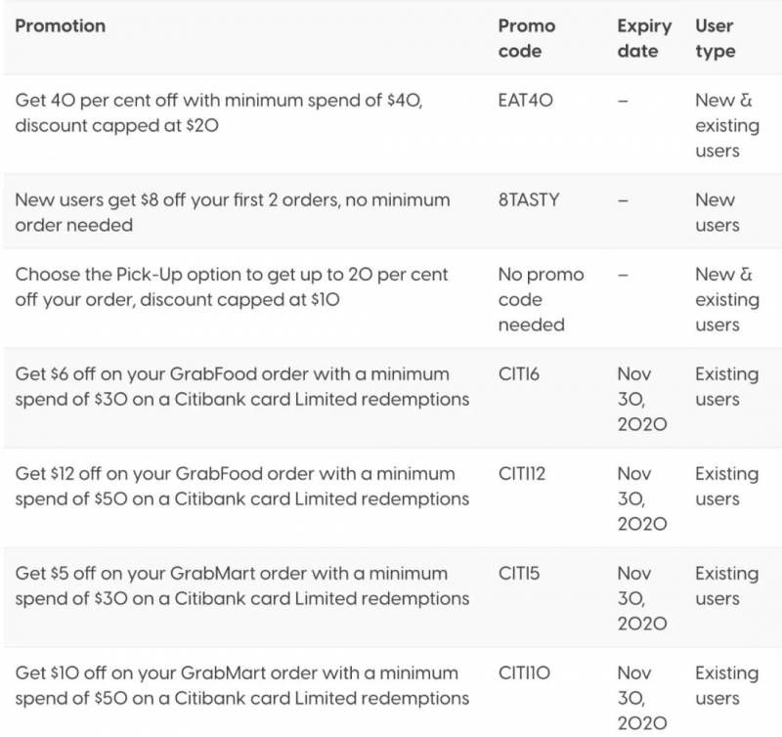Click 'New users' in the 8TASTY row
The width and height of the screenshot is (782, 737).
coord(716,212)
